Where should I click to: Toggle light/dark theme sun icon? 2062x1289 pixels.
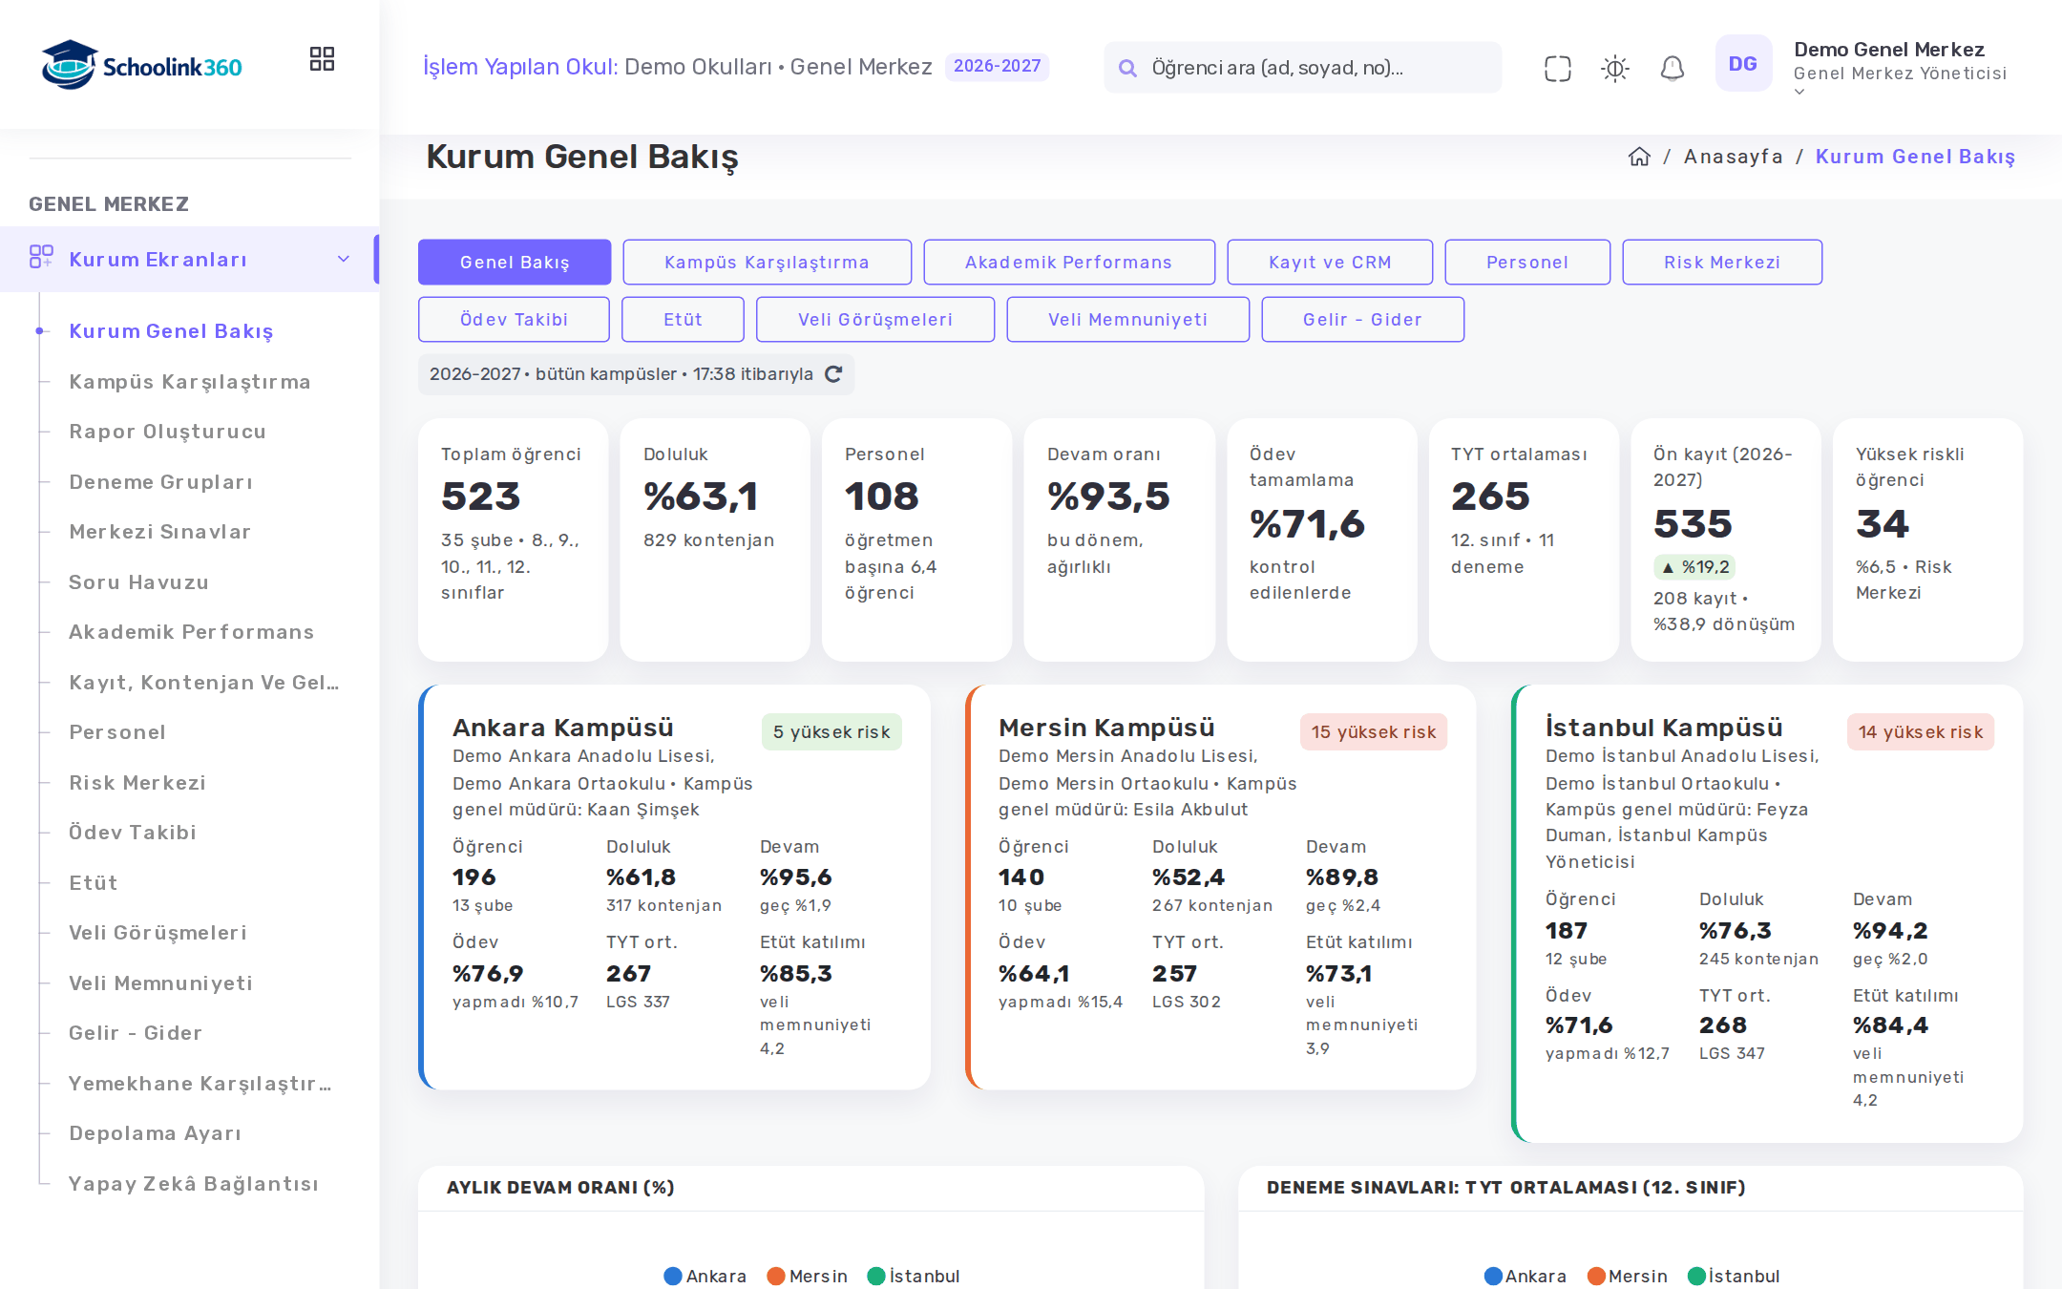tap(1614, 68)
